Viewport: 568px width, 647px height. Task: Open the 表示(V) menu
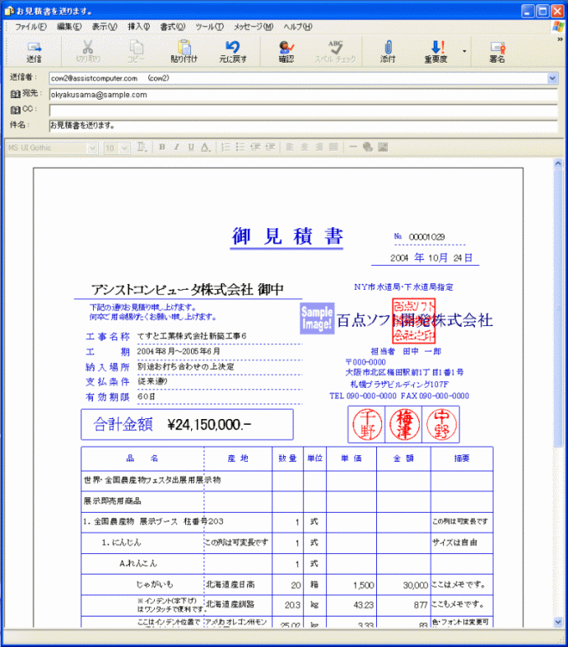105,27
